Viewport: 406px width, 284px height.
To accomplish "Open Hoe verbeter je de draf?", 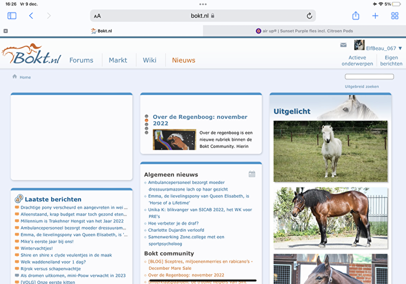I will tap(173, 224).
